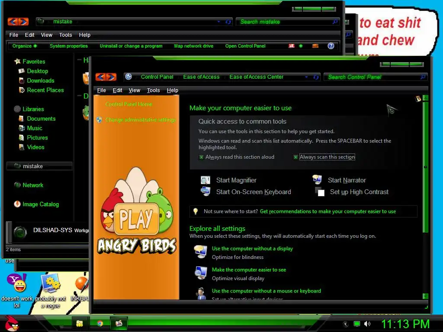The height and width of the screenshot is (332, 443).
Task: Click the volume icon in system tray
Action: point(367,324)
